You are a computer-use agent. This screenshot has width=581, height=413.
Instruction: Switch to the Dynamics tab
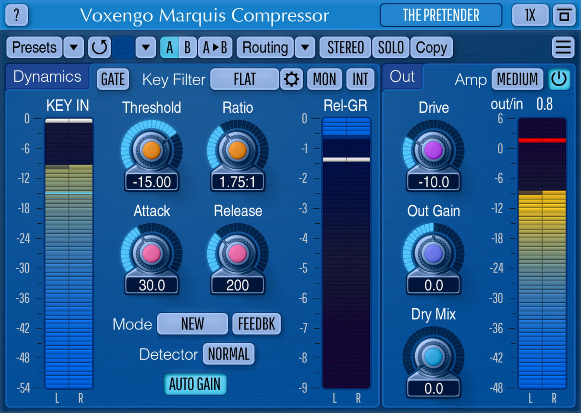(47, 77)
